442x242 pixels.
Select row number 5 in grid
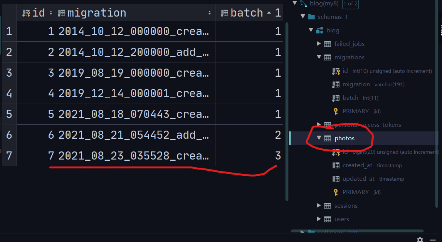coord(9,114)
